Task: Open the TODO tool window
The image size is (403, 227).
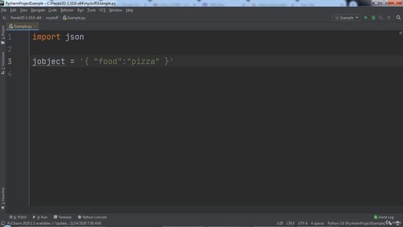Action: pos(18,217)
